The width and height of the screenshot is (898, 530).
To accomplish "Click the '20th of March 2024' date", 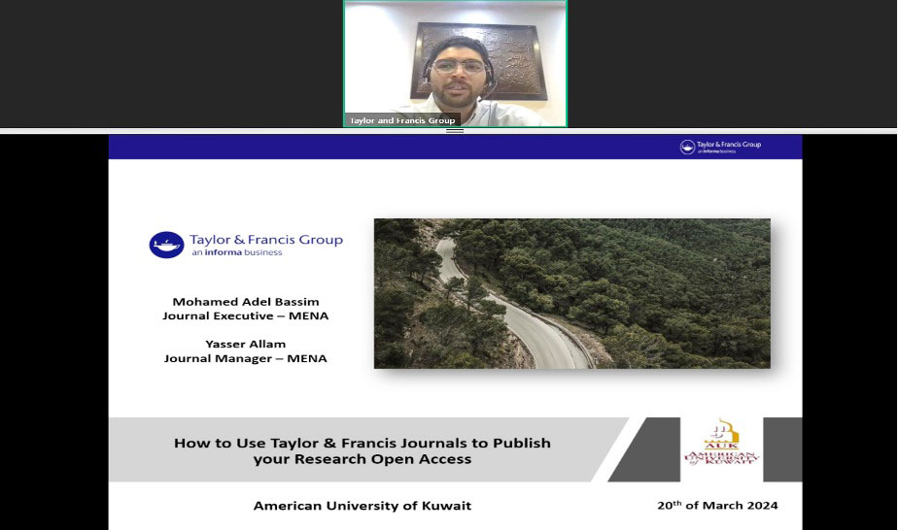I will (717, 505).
